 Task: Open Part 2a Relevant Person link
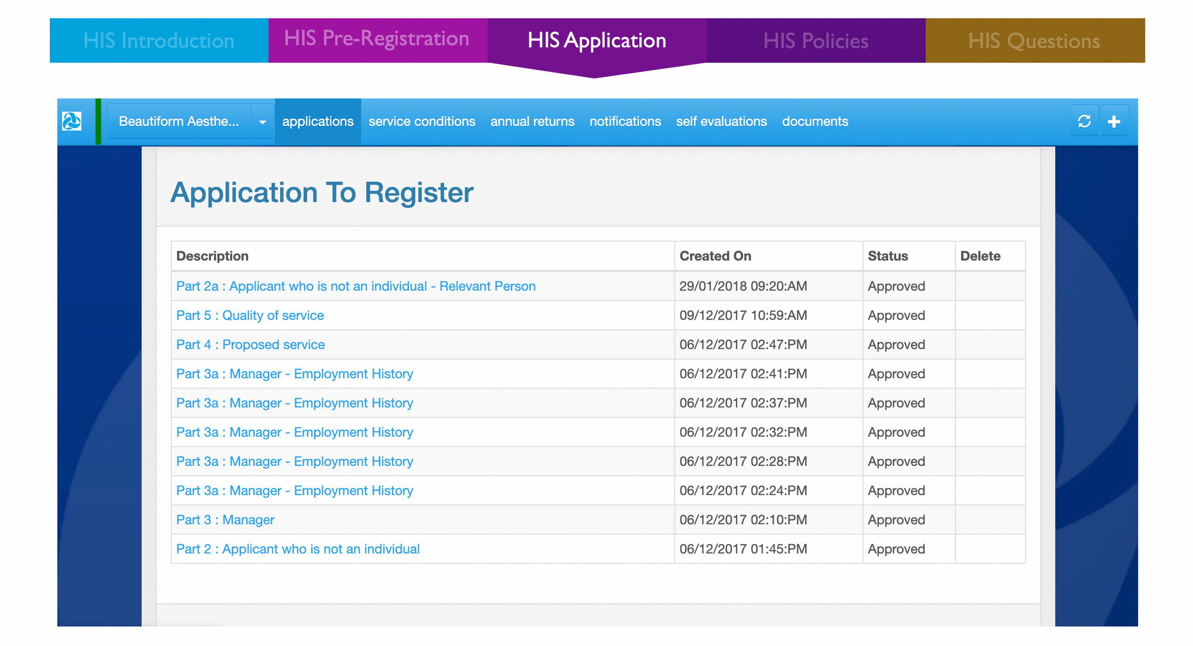pyautogui.click(x=356, y=286)
